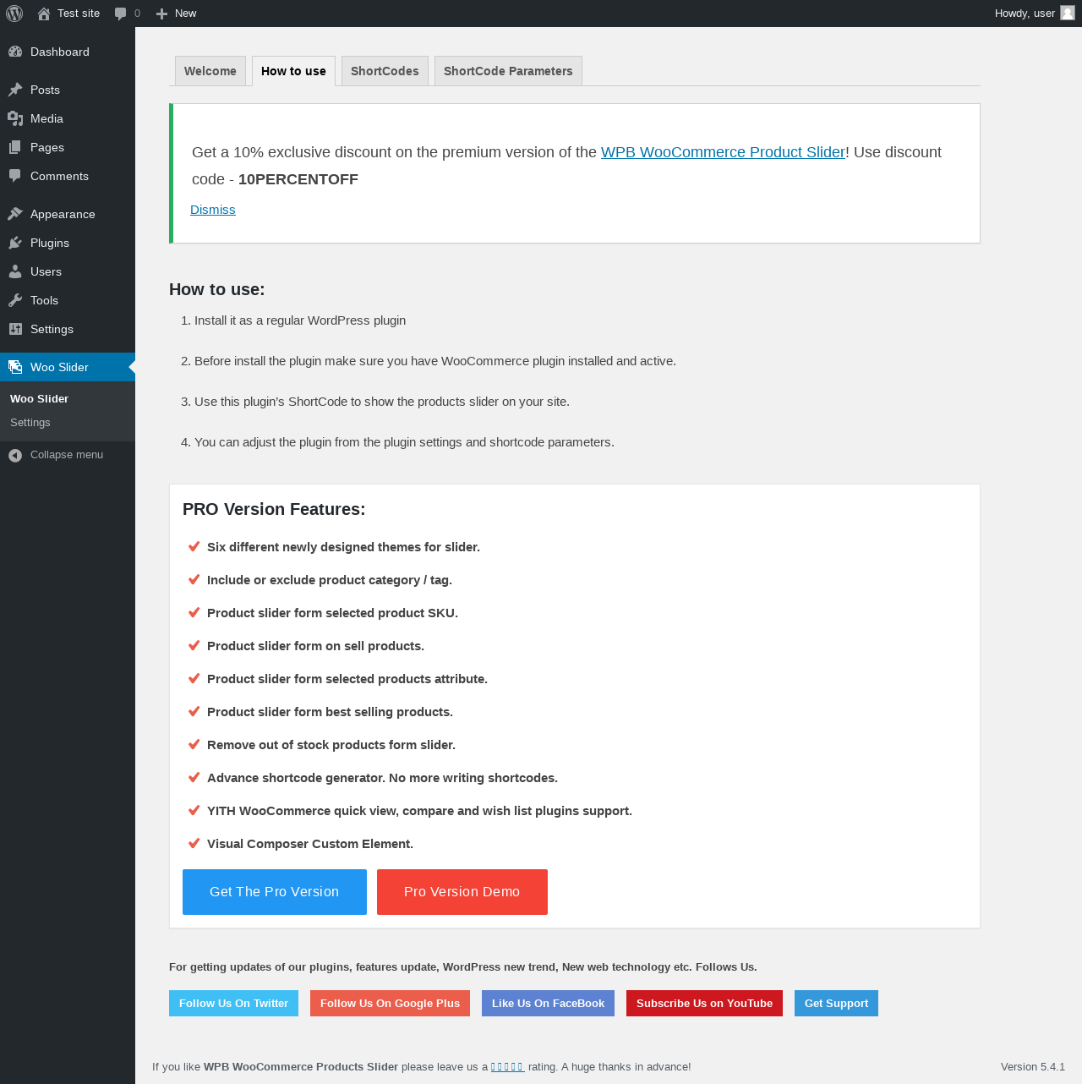Click the Posts pushpin icon
The width and height of the screenshot is (1082, 1084).
click(x=15, y=90)
